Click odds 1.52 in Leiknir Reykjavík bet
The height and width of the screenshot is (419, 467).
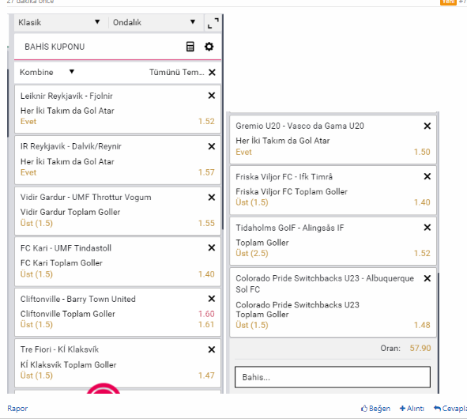[206, 121]
